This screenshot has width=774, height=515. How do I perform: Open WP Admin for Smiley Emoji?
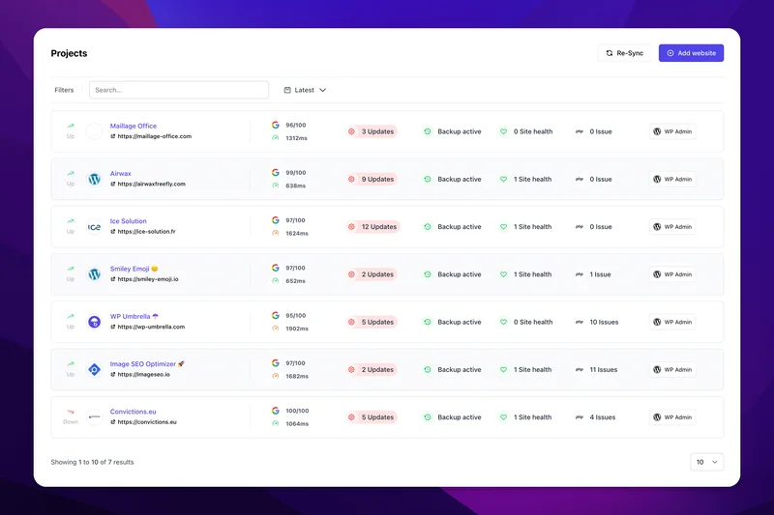(x=672, y=274)
